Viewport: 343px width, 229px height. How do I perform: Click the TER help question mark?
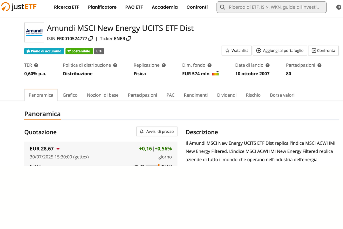(36, 65)
